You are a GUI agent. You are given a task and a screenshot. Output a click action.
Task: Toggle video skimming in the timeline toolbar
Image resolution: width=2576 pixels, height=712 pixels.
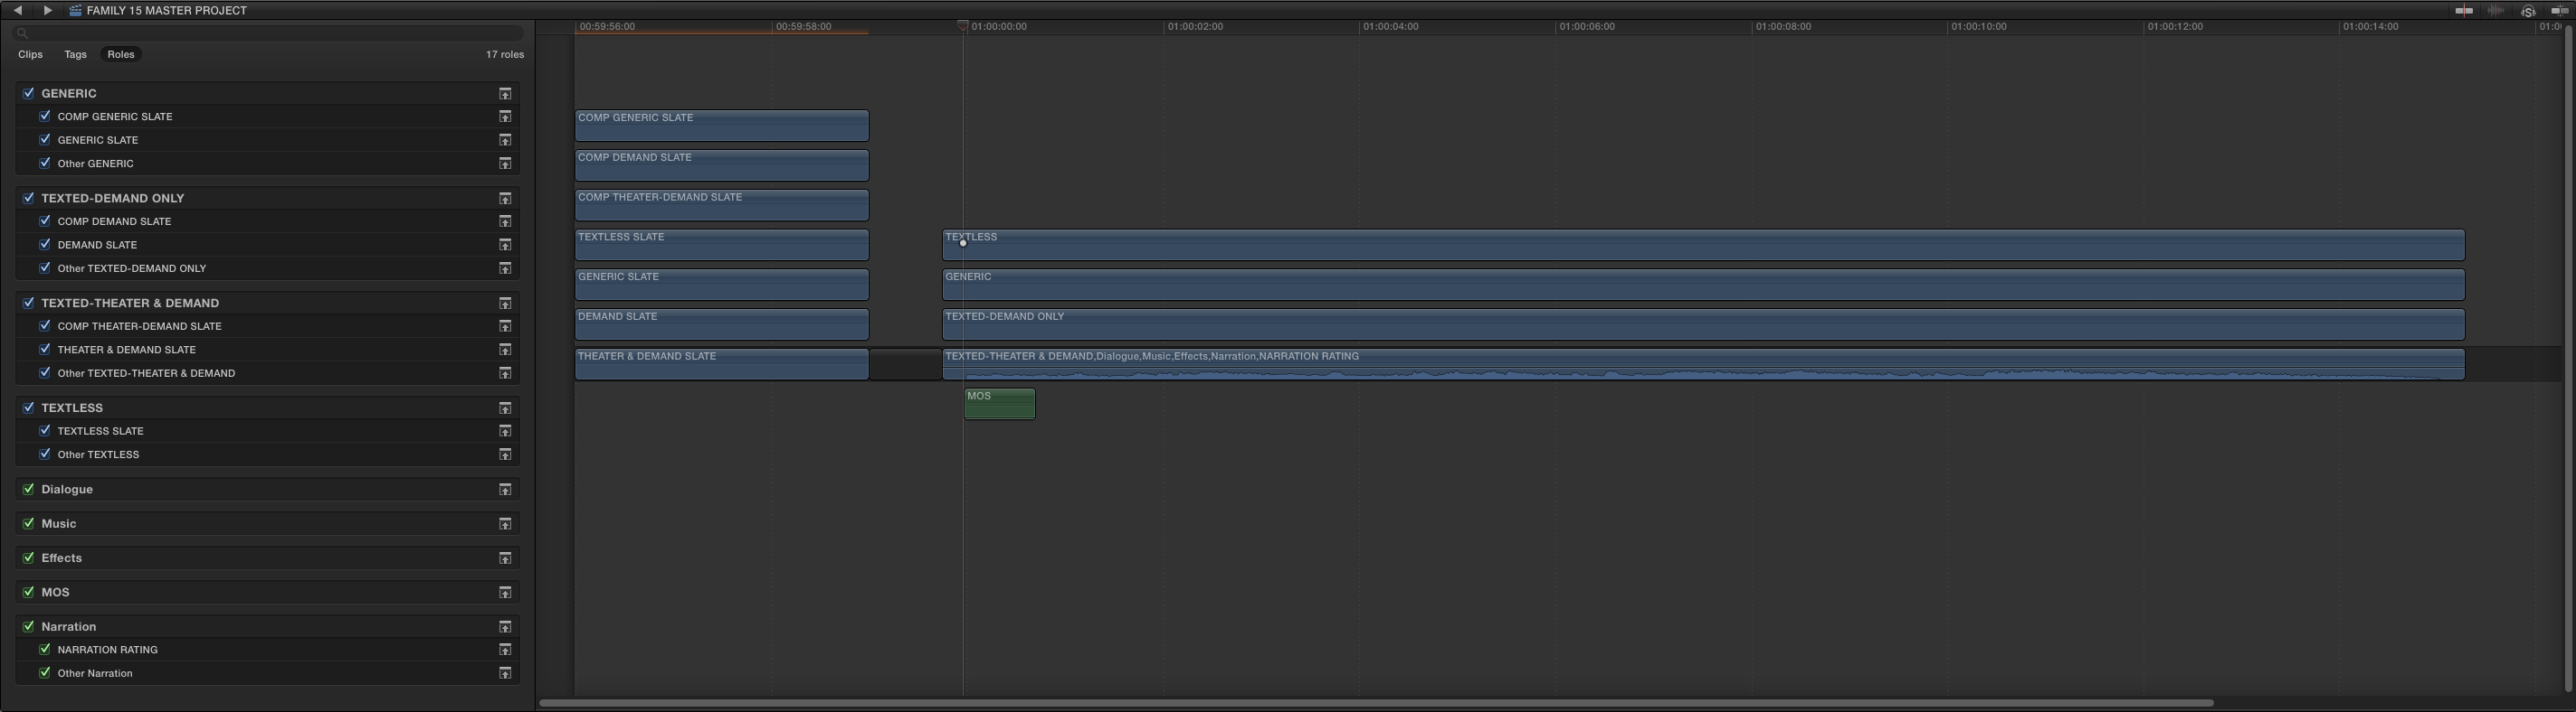coord(2464,11)
